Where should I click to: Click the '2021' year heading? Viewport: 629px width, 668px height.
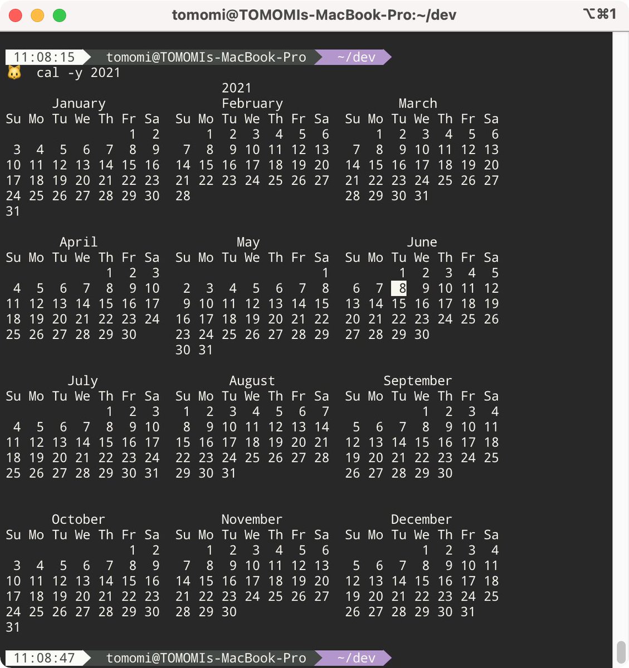click(x=237, y=88)
